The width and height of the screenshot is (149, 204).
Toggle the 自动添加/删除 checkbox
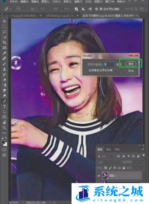click(x=101, y=9)
